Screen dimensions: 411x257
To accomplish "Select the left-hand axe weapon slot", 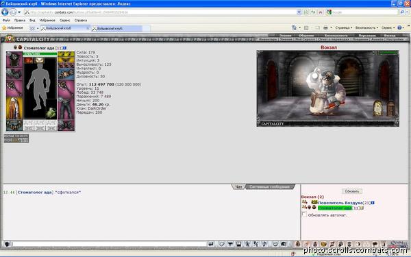I will coord(14,88).
